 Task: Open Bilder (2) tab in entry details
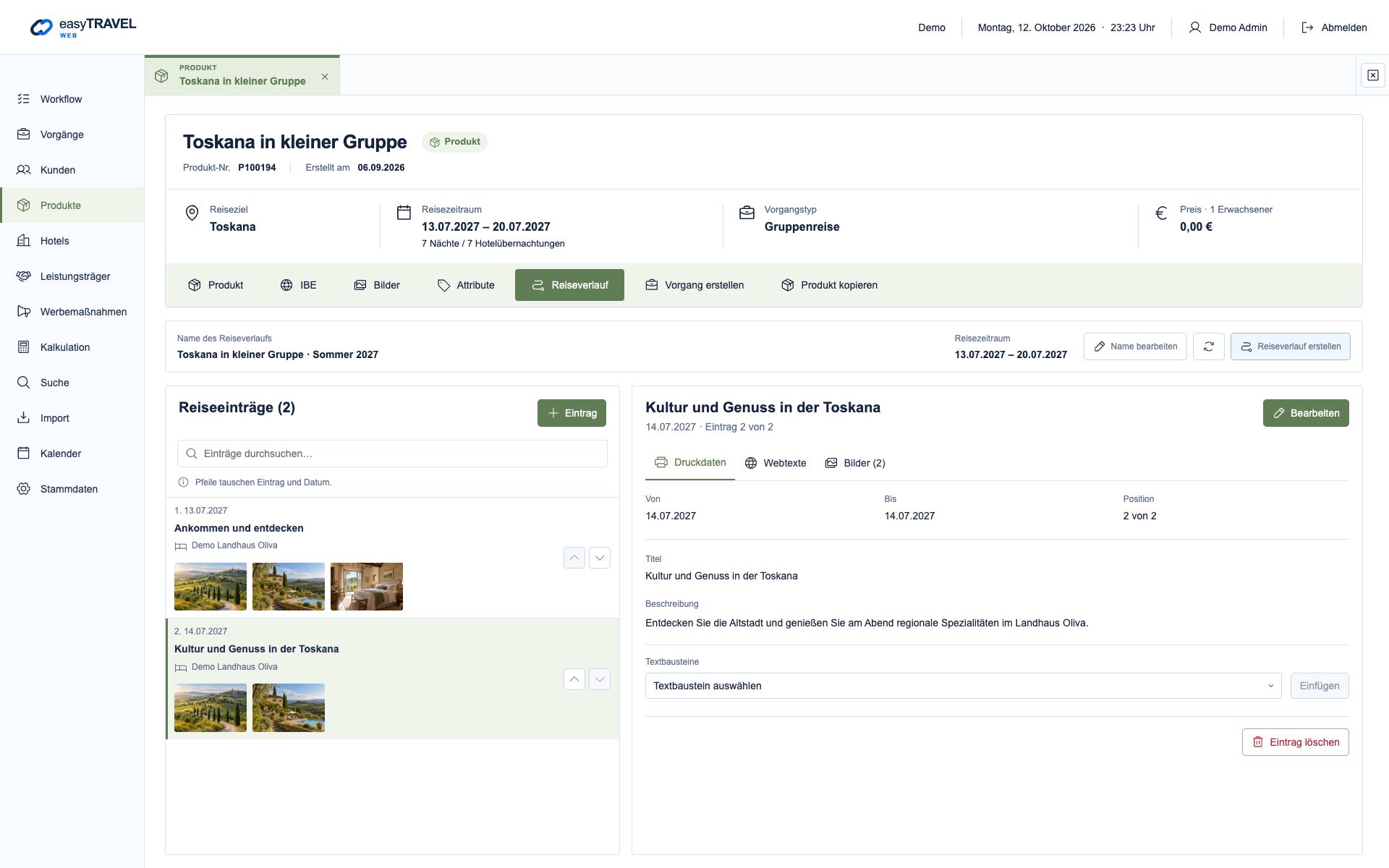855,463
